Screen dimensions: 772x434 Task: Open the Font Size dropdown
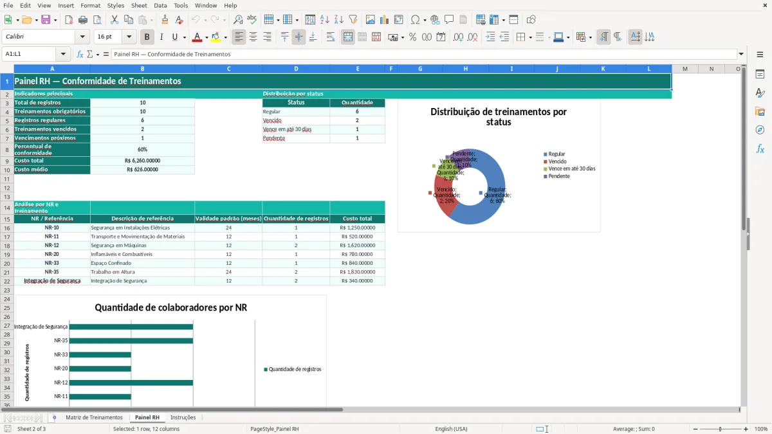[129, 37]
